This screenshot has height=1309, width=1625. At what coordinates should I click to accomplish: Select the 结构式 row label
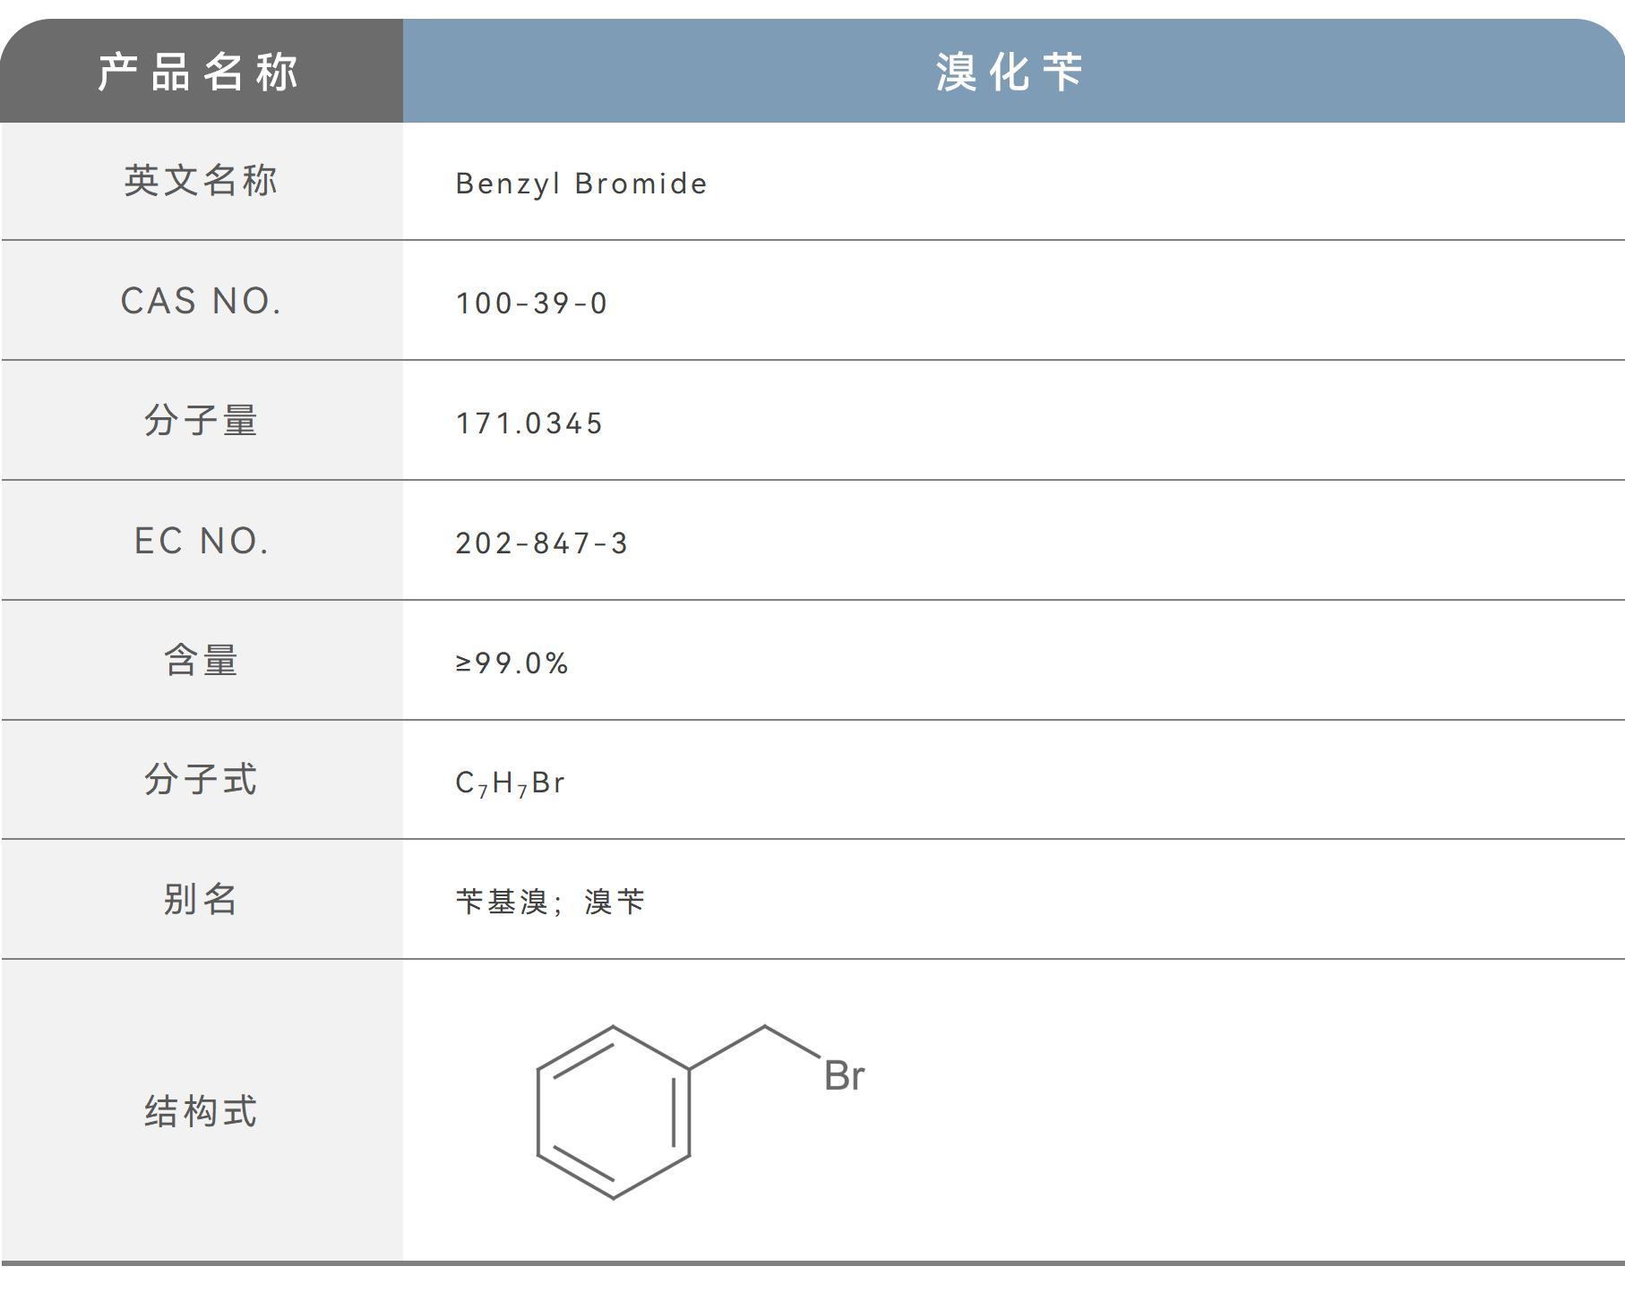pos(201,1111)
